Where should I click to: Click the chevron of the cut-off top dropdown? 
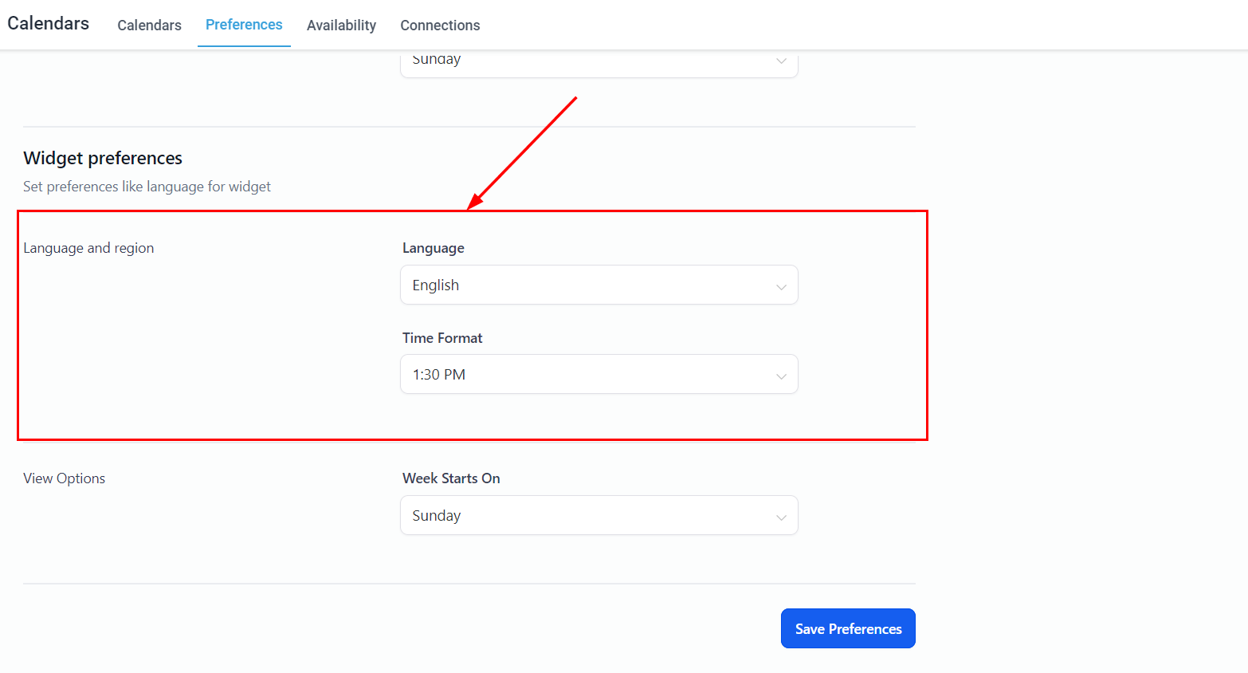pyautogui.click(x=781, y=61)
